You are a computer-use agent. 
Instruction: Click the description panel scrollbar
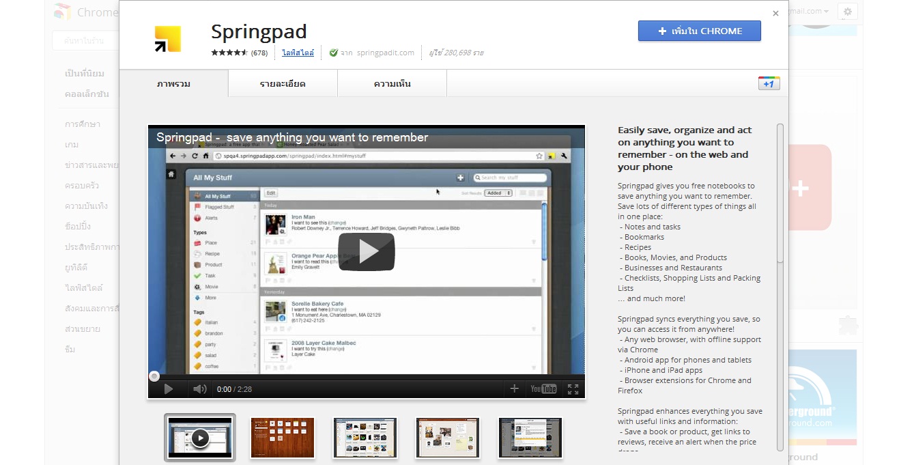click(x=780, y=193)
